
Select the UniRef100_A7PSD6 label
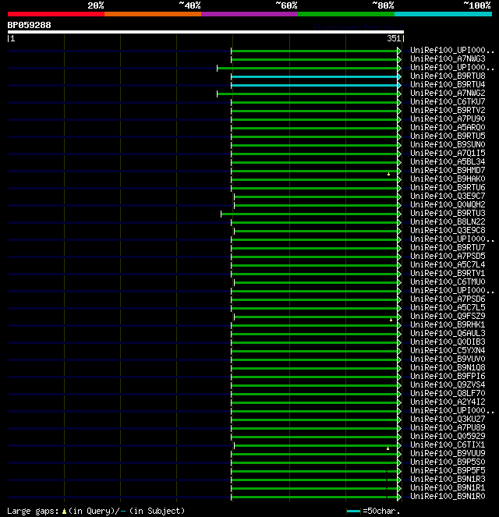pyautogui.click(x=448, y=299)
